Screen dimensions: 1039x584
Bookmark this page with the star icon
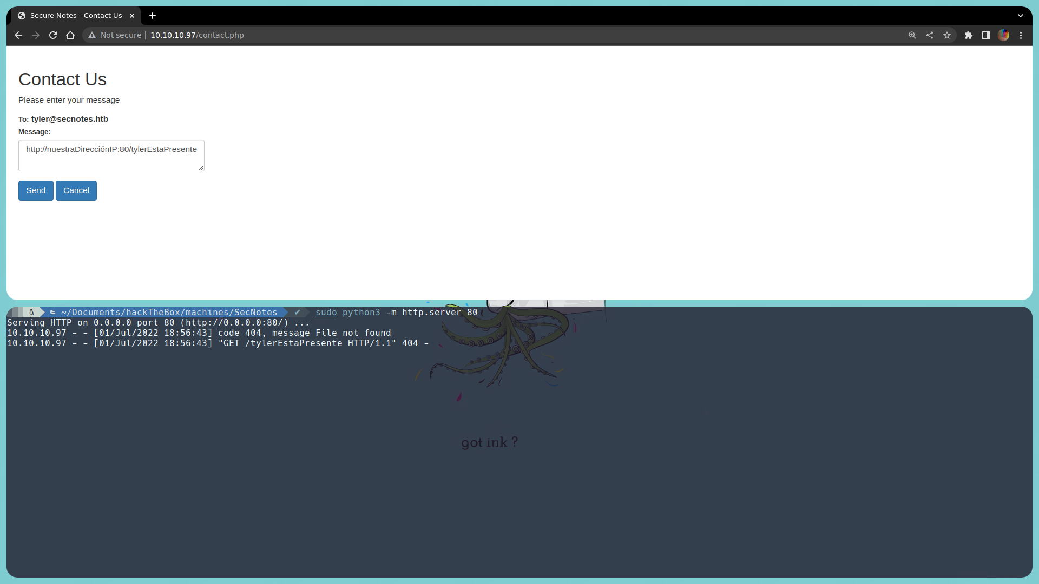(x=947, y=35)
